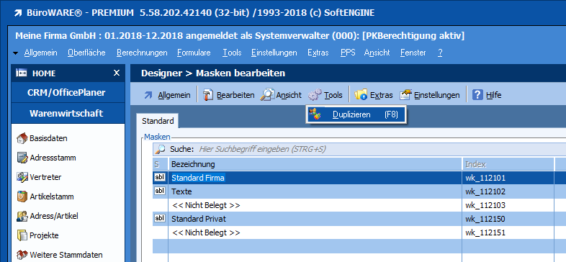Click the Vertreter icon
This screenshot has width=566, height=262.
(22, 177)
